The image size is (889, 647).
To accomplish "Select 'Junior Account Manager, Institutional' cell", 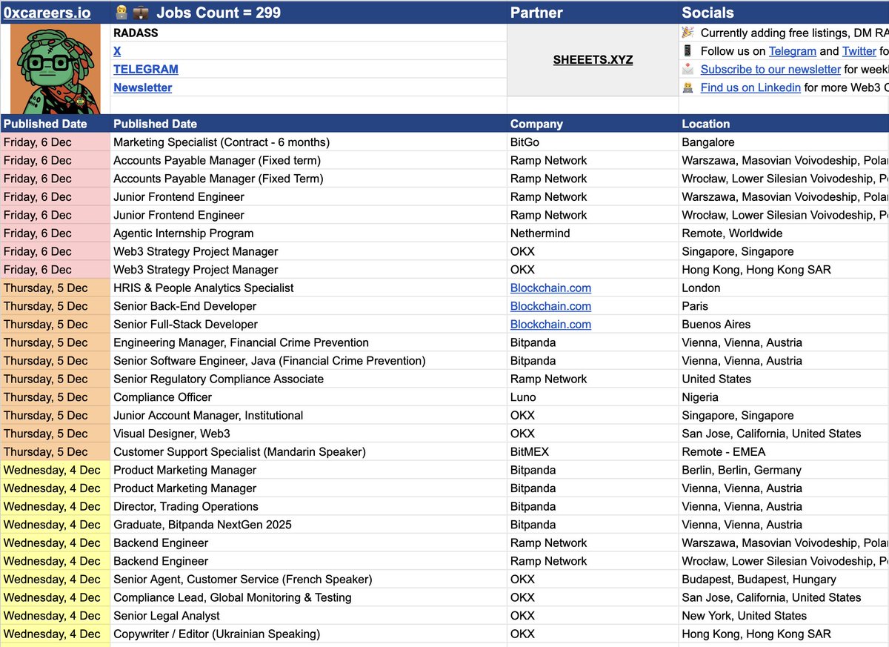I will point(308,416).
